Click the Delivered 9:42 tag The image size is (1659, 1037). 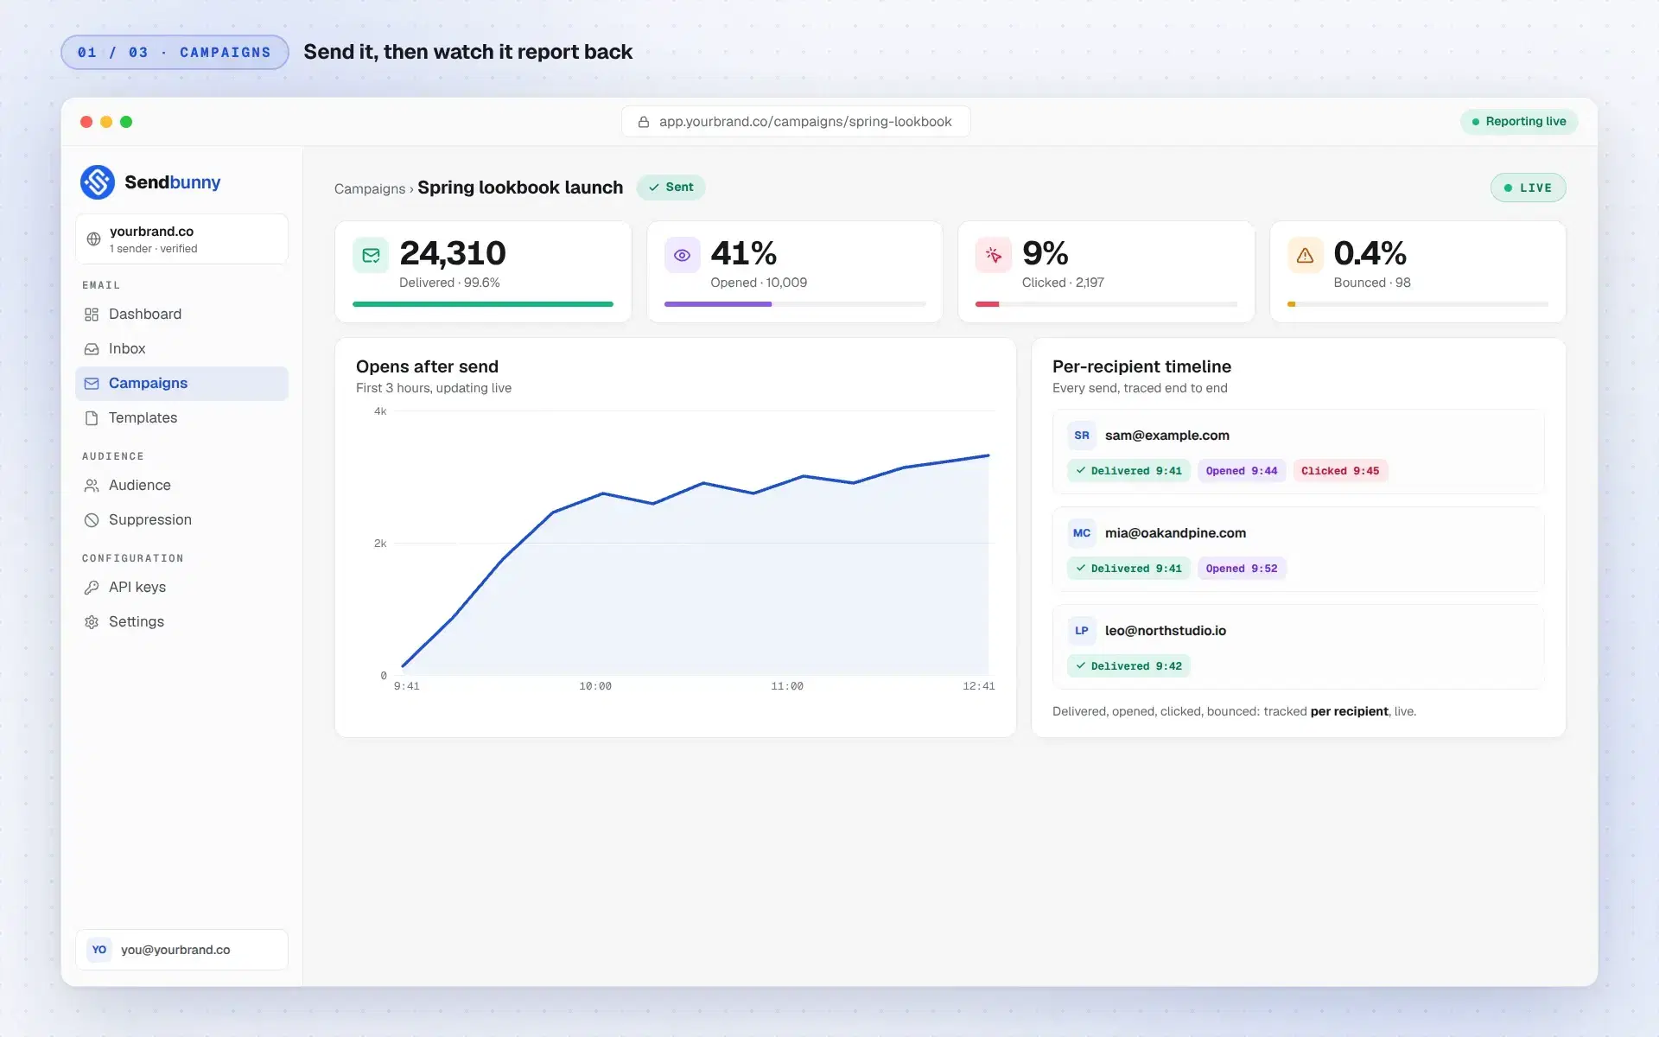pos(1128,666)
